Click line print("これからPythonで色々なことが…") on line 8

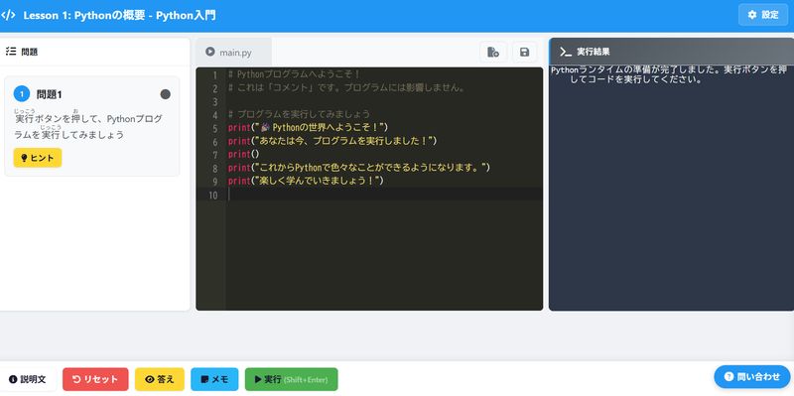point(359,167)
